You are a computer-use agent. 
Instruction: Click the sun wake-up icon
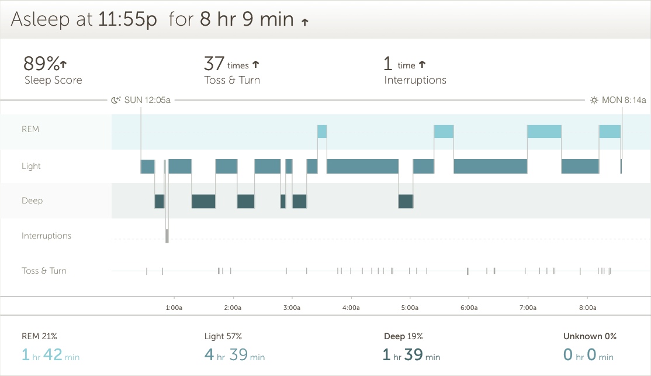pyautogui.click(x=594, y=100)
